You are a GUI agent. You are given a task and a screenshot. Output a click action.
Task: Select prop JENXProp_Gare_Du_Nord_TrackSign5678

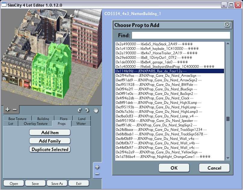(170, 134)
